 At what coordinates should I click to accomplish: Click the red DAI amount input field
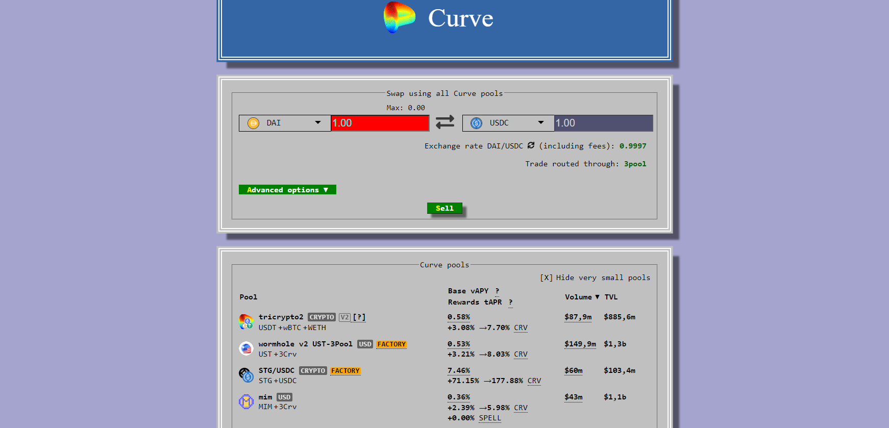coord(380,123)
